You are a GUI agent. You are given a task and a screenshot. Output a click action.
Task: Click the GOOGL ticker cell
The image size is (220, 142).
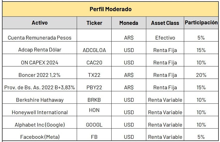click(x=94, y=122)
